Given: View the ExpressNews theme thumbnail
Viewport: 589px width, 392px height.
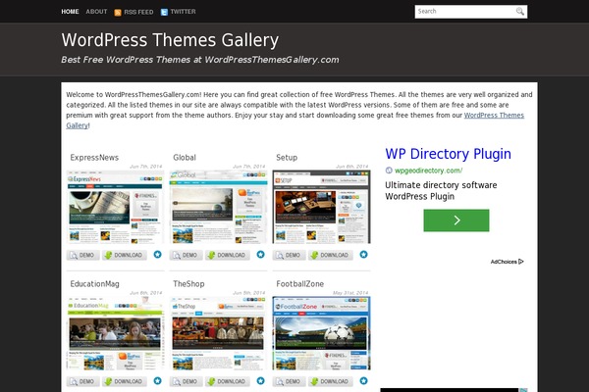Looking at the screenshot, I should pos(115,207).
